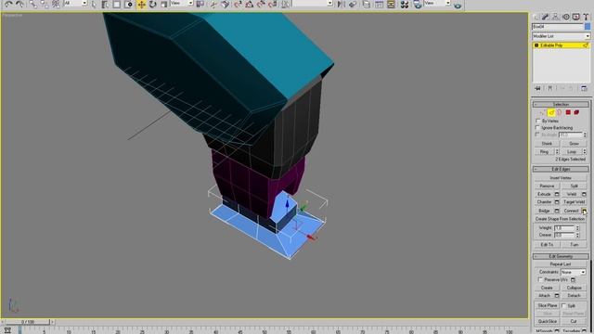Open the Connect settings box
The image size is (594, 334).
[x=584, y=211]
